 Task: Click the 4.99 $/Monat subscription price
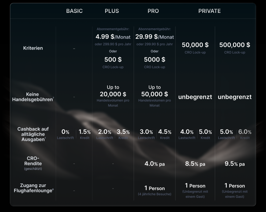click(113, 37)
